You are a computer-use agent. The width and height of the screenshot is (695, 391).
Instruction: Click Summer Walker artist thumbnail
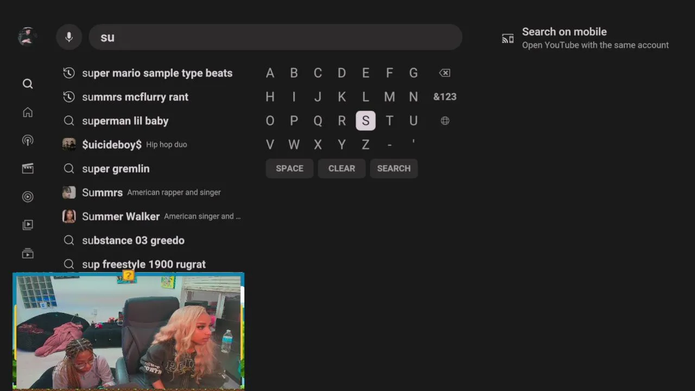coord(69,216)
